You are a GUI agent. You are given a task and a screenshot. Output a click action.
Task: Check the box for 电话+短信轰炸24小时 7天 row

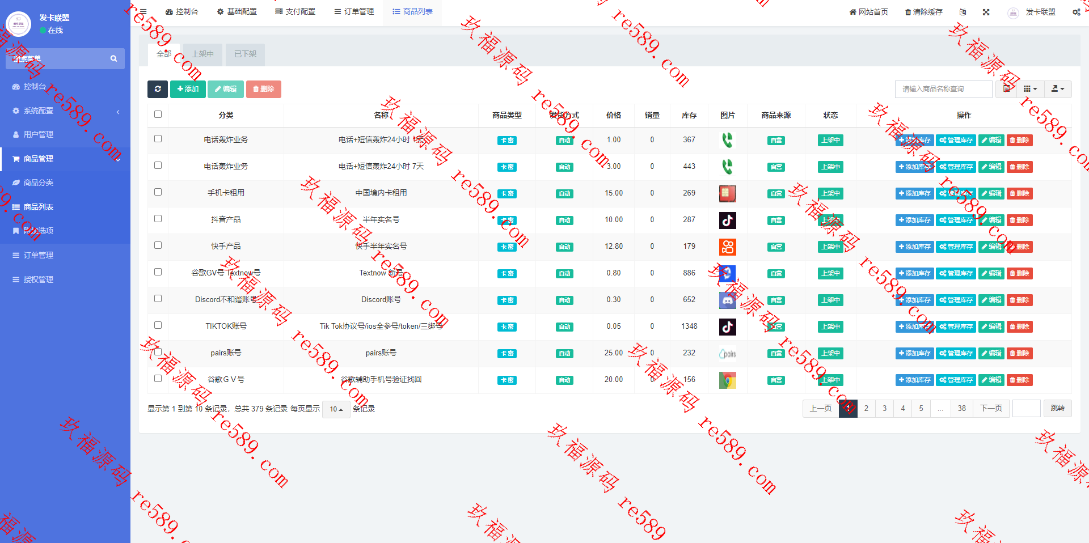158,166
